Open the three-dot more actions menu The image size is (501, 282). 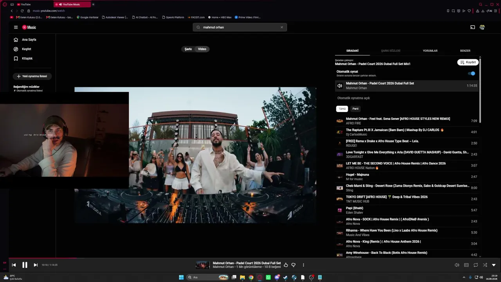click(x=303, y=265)
